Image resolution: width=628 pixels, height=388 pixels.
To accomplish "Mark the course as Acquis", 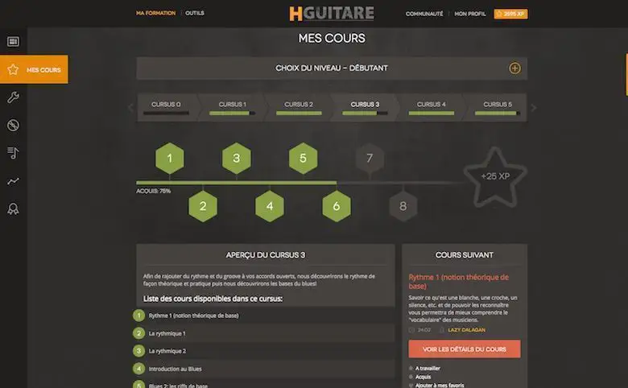I will click(419, 377).
